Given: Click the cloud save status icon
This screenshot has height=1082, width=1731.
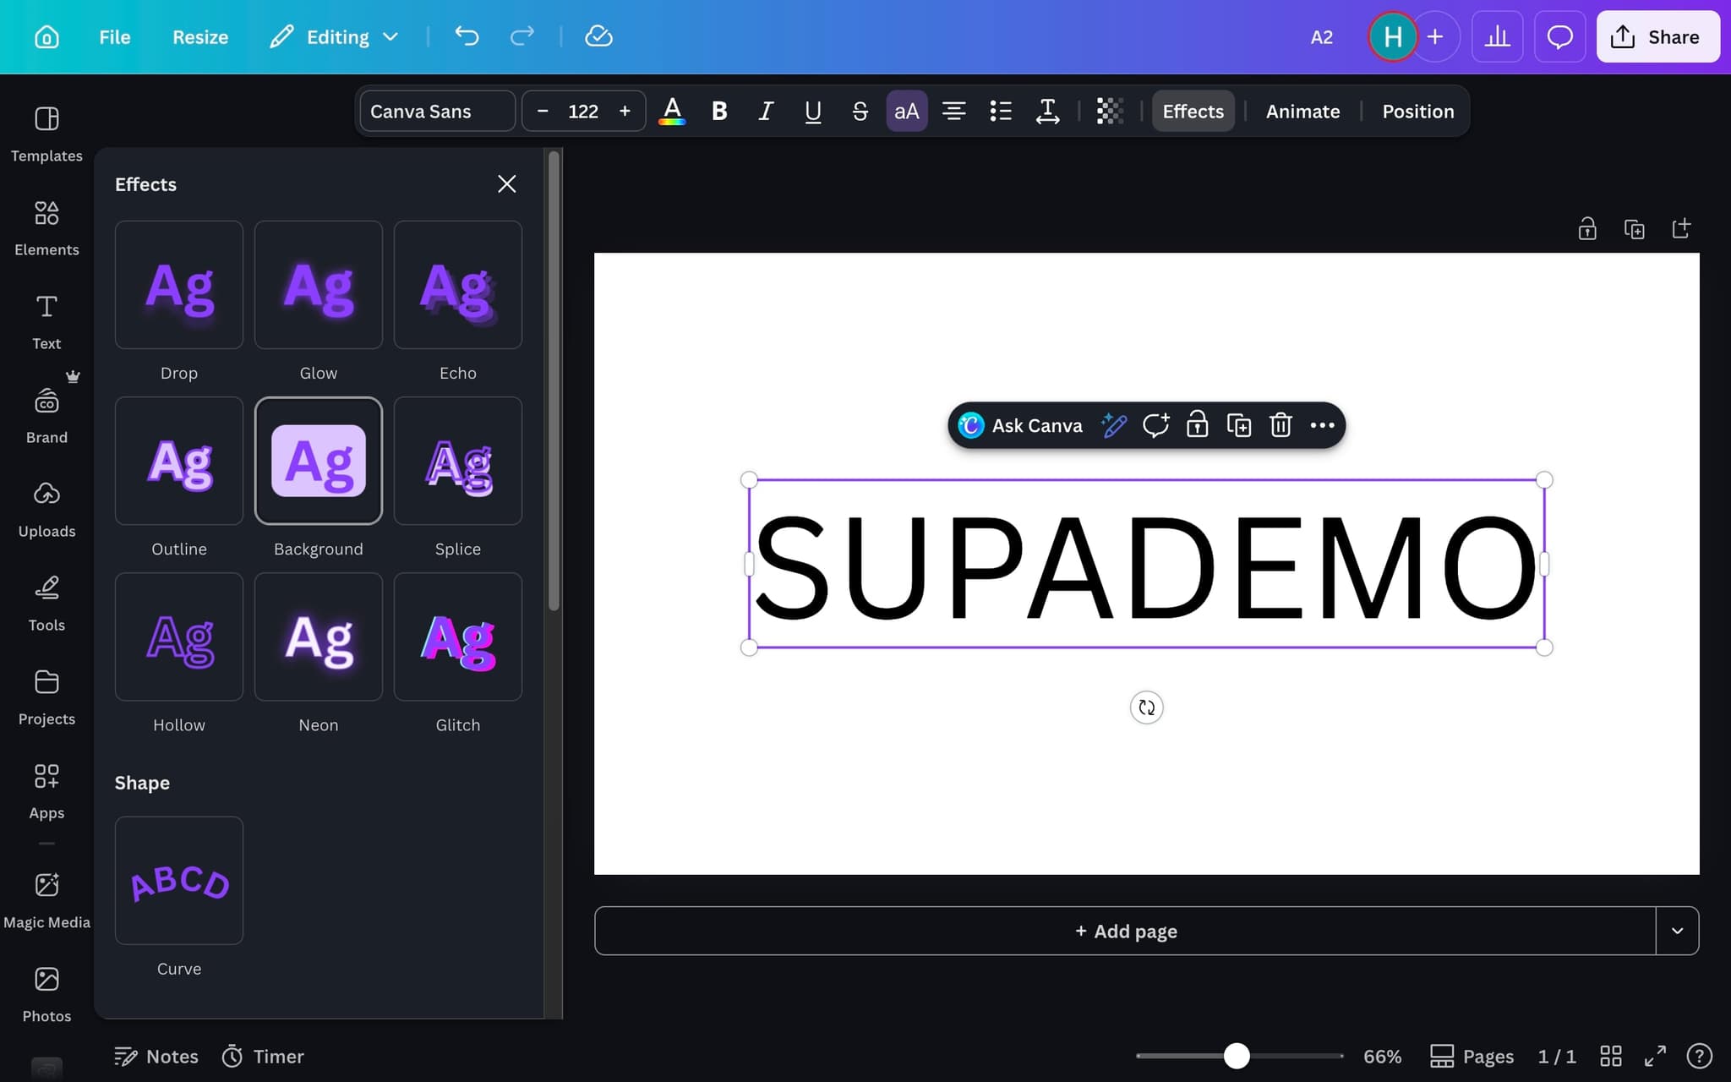Looking at the screenshot, I should [x=598, y=36].
